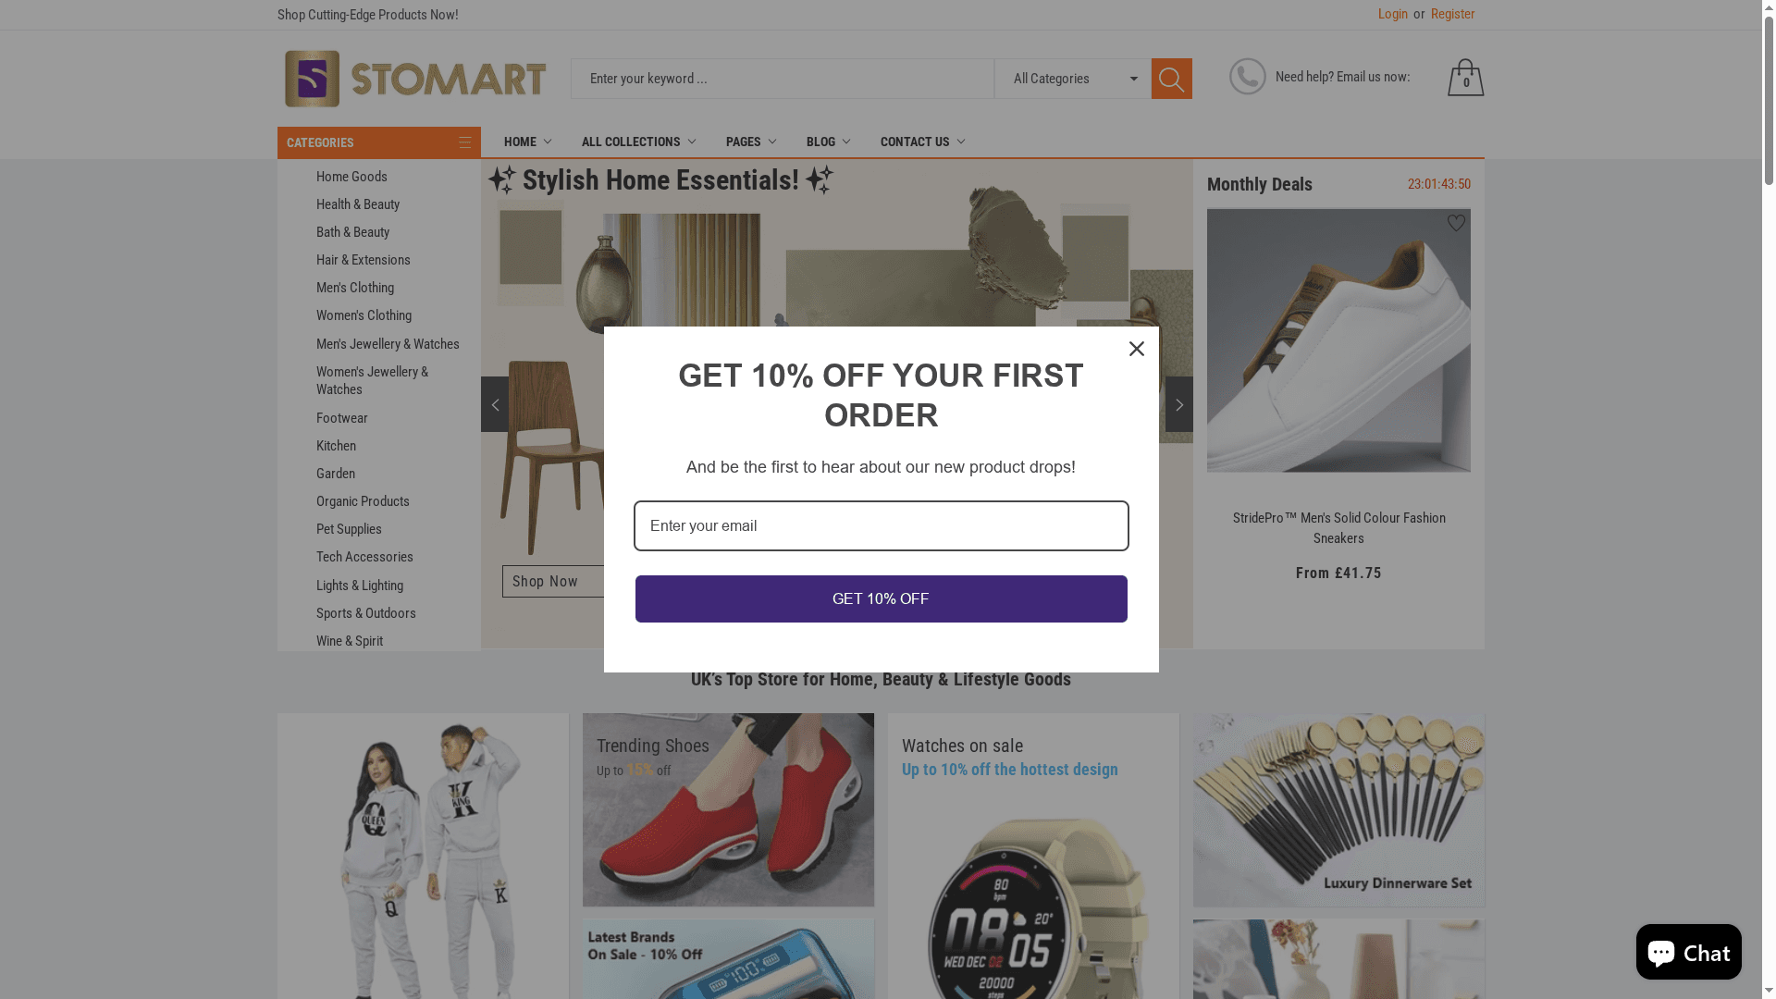Open the BLOG menu item
Image resolution: width=1776 pixels, height=999 pixels.
pyautogui.click(x=826, y=142)
